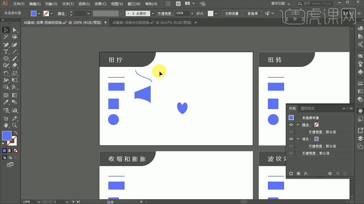Select the Hand tool
Screen dimensions: 364x204
click(x=6, y=125)
